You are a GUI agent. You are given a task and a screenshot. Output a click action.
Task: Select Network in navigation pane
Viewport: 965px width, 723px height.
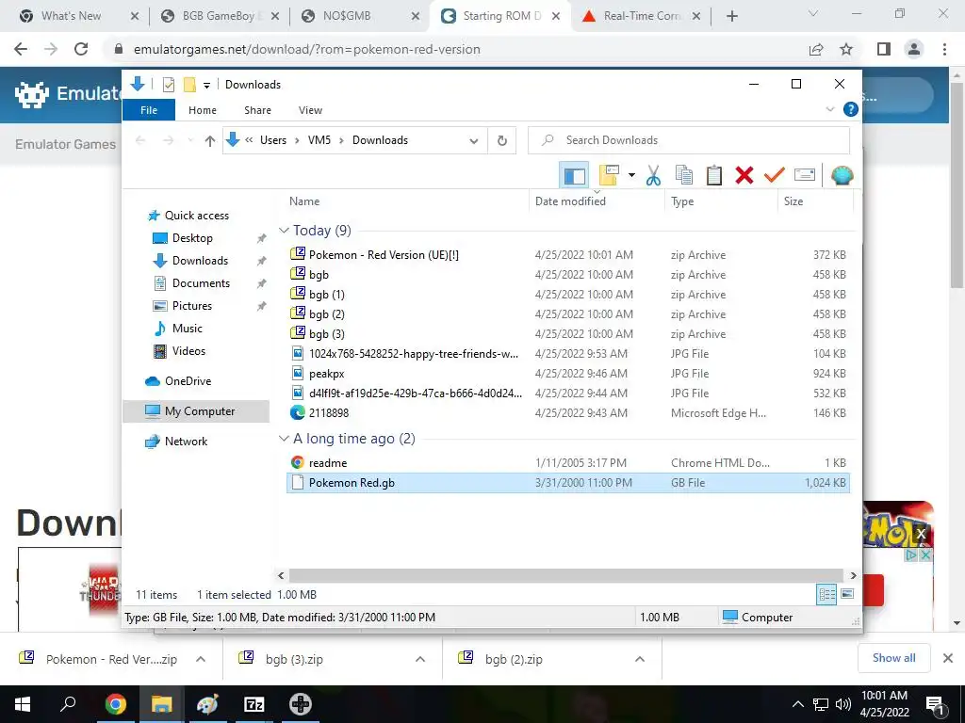[x=186, y=442]
